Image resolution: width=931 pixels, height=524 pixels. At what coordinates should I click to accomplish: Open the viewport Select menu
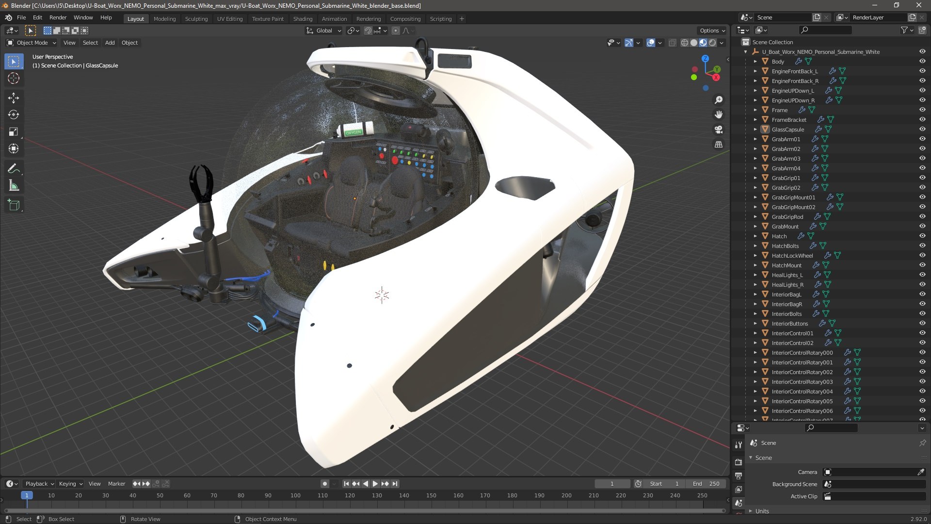pyautogui.click(x=90, y=43)
